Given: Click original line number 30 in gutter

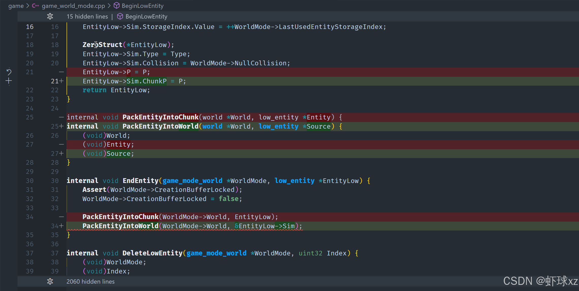Looking at the screenshot, I should pos(30,181).
